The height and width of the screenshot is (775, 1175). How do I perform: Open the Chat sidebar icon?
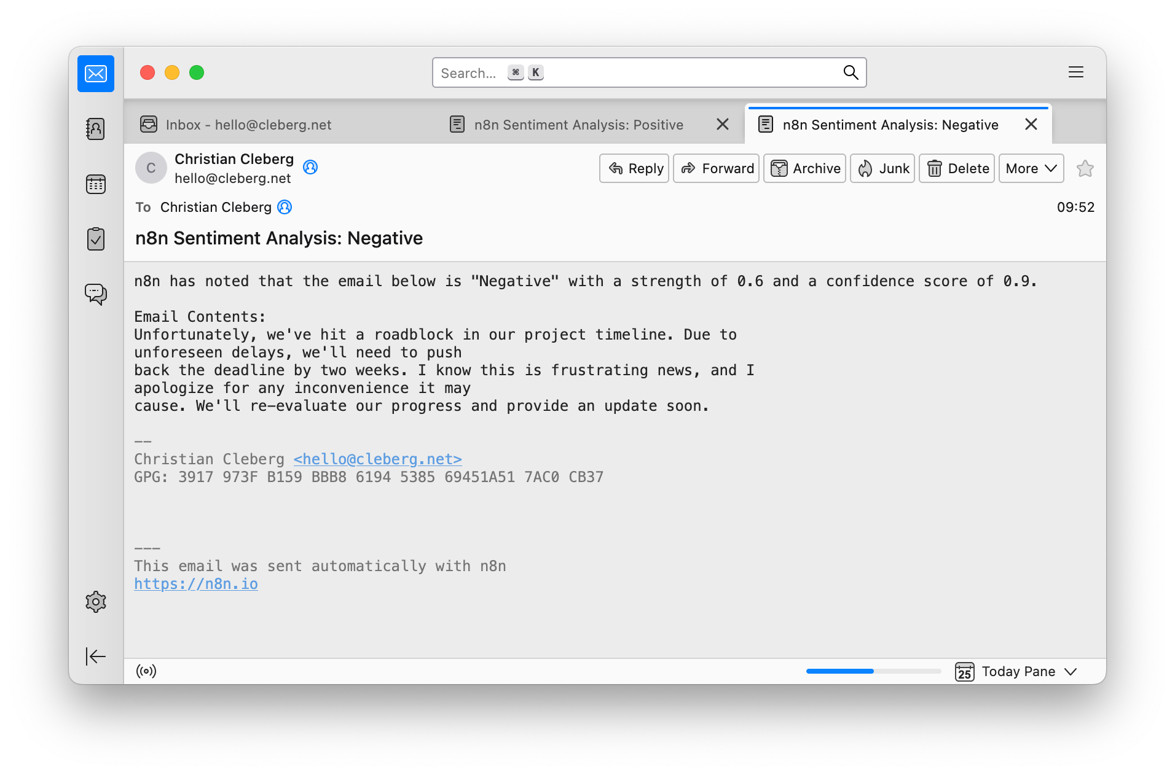[x=96, y=294]
